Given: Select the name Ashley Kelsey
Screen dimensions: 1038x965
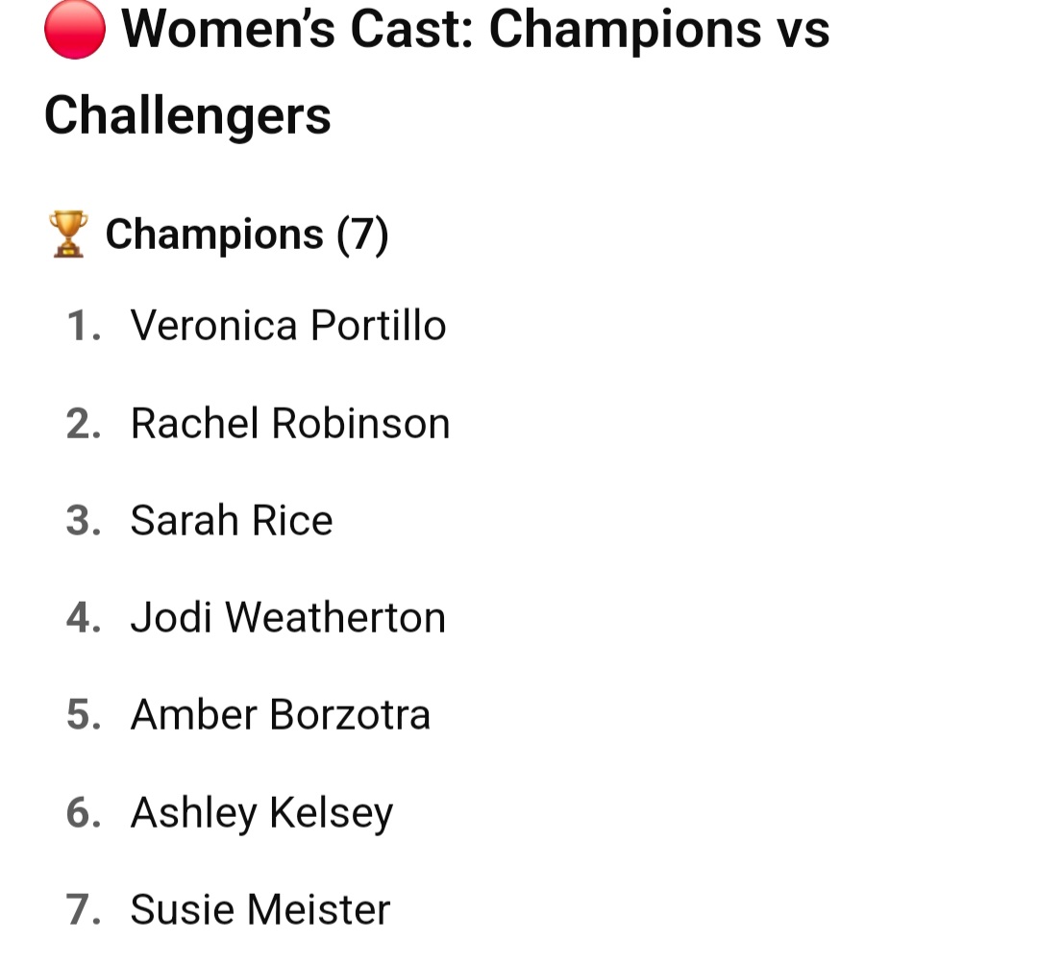Looking at the screenshot, I should (x=262, y=814).
